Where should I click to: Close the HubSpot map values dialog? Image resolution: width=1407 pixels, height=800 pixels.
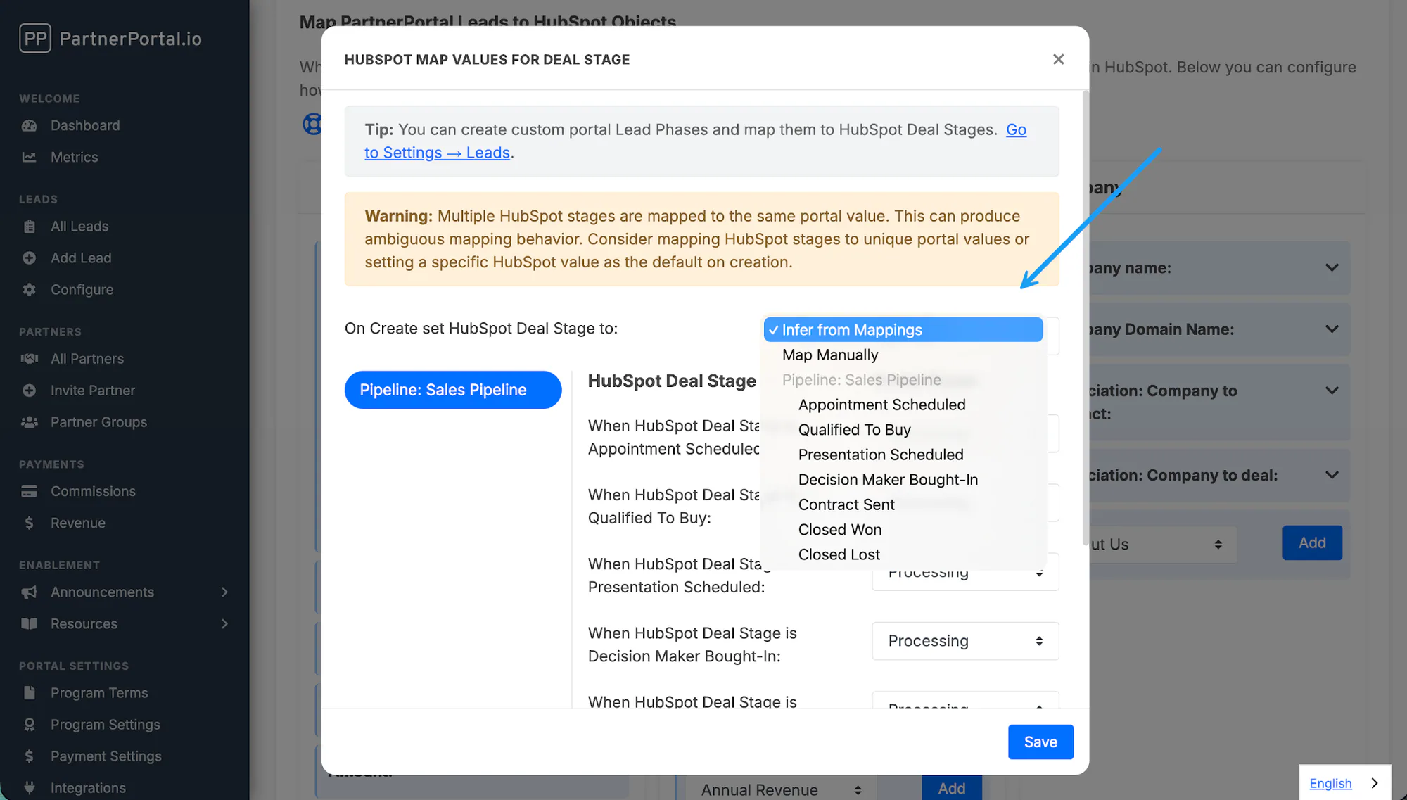[x=1058, y=59]
